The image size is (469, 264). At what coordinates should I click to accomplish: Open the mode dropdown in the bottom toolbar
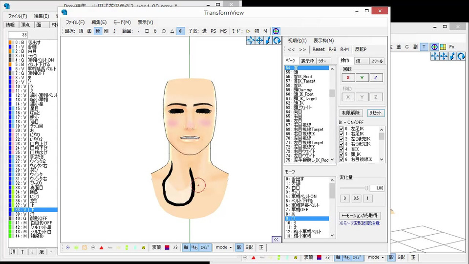tap(224, 247)
